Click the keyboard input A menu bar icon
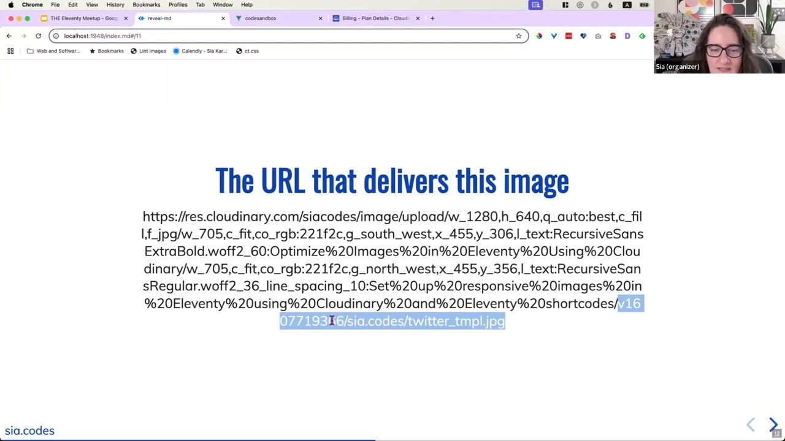 point(627,5)
